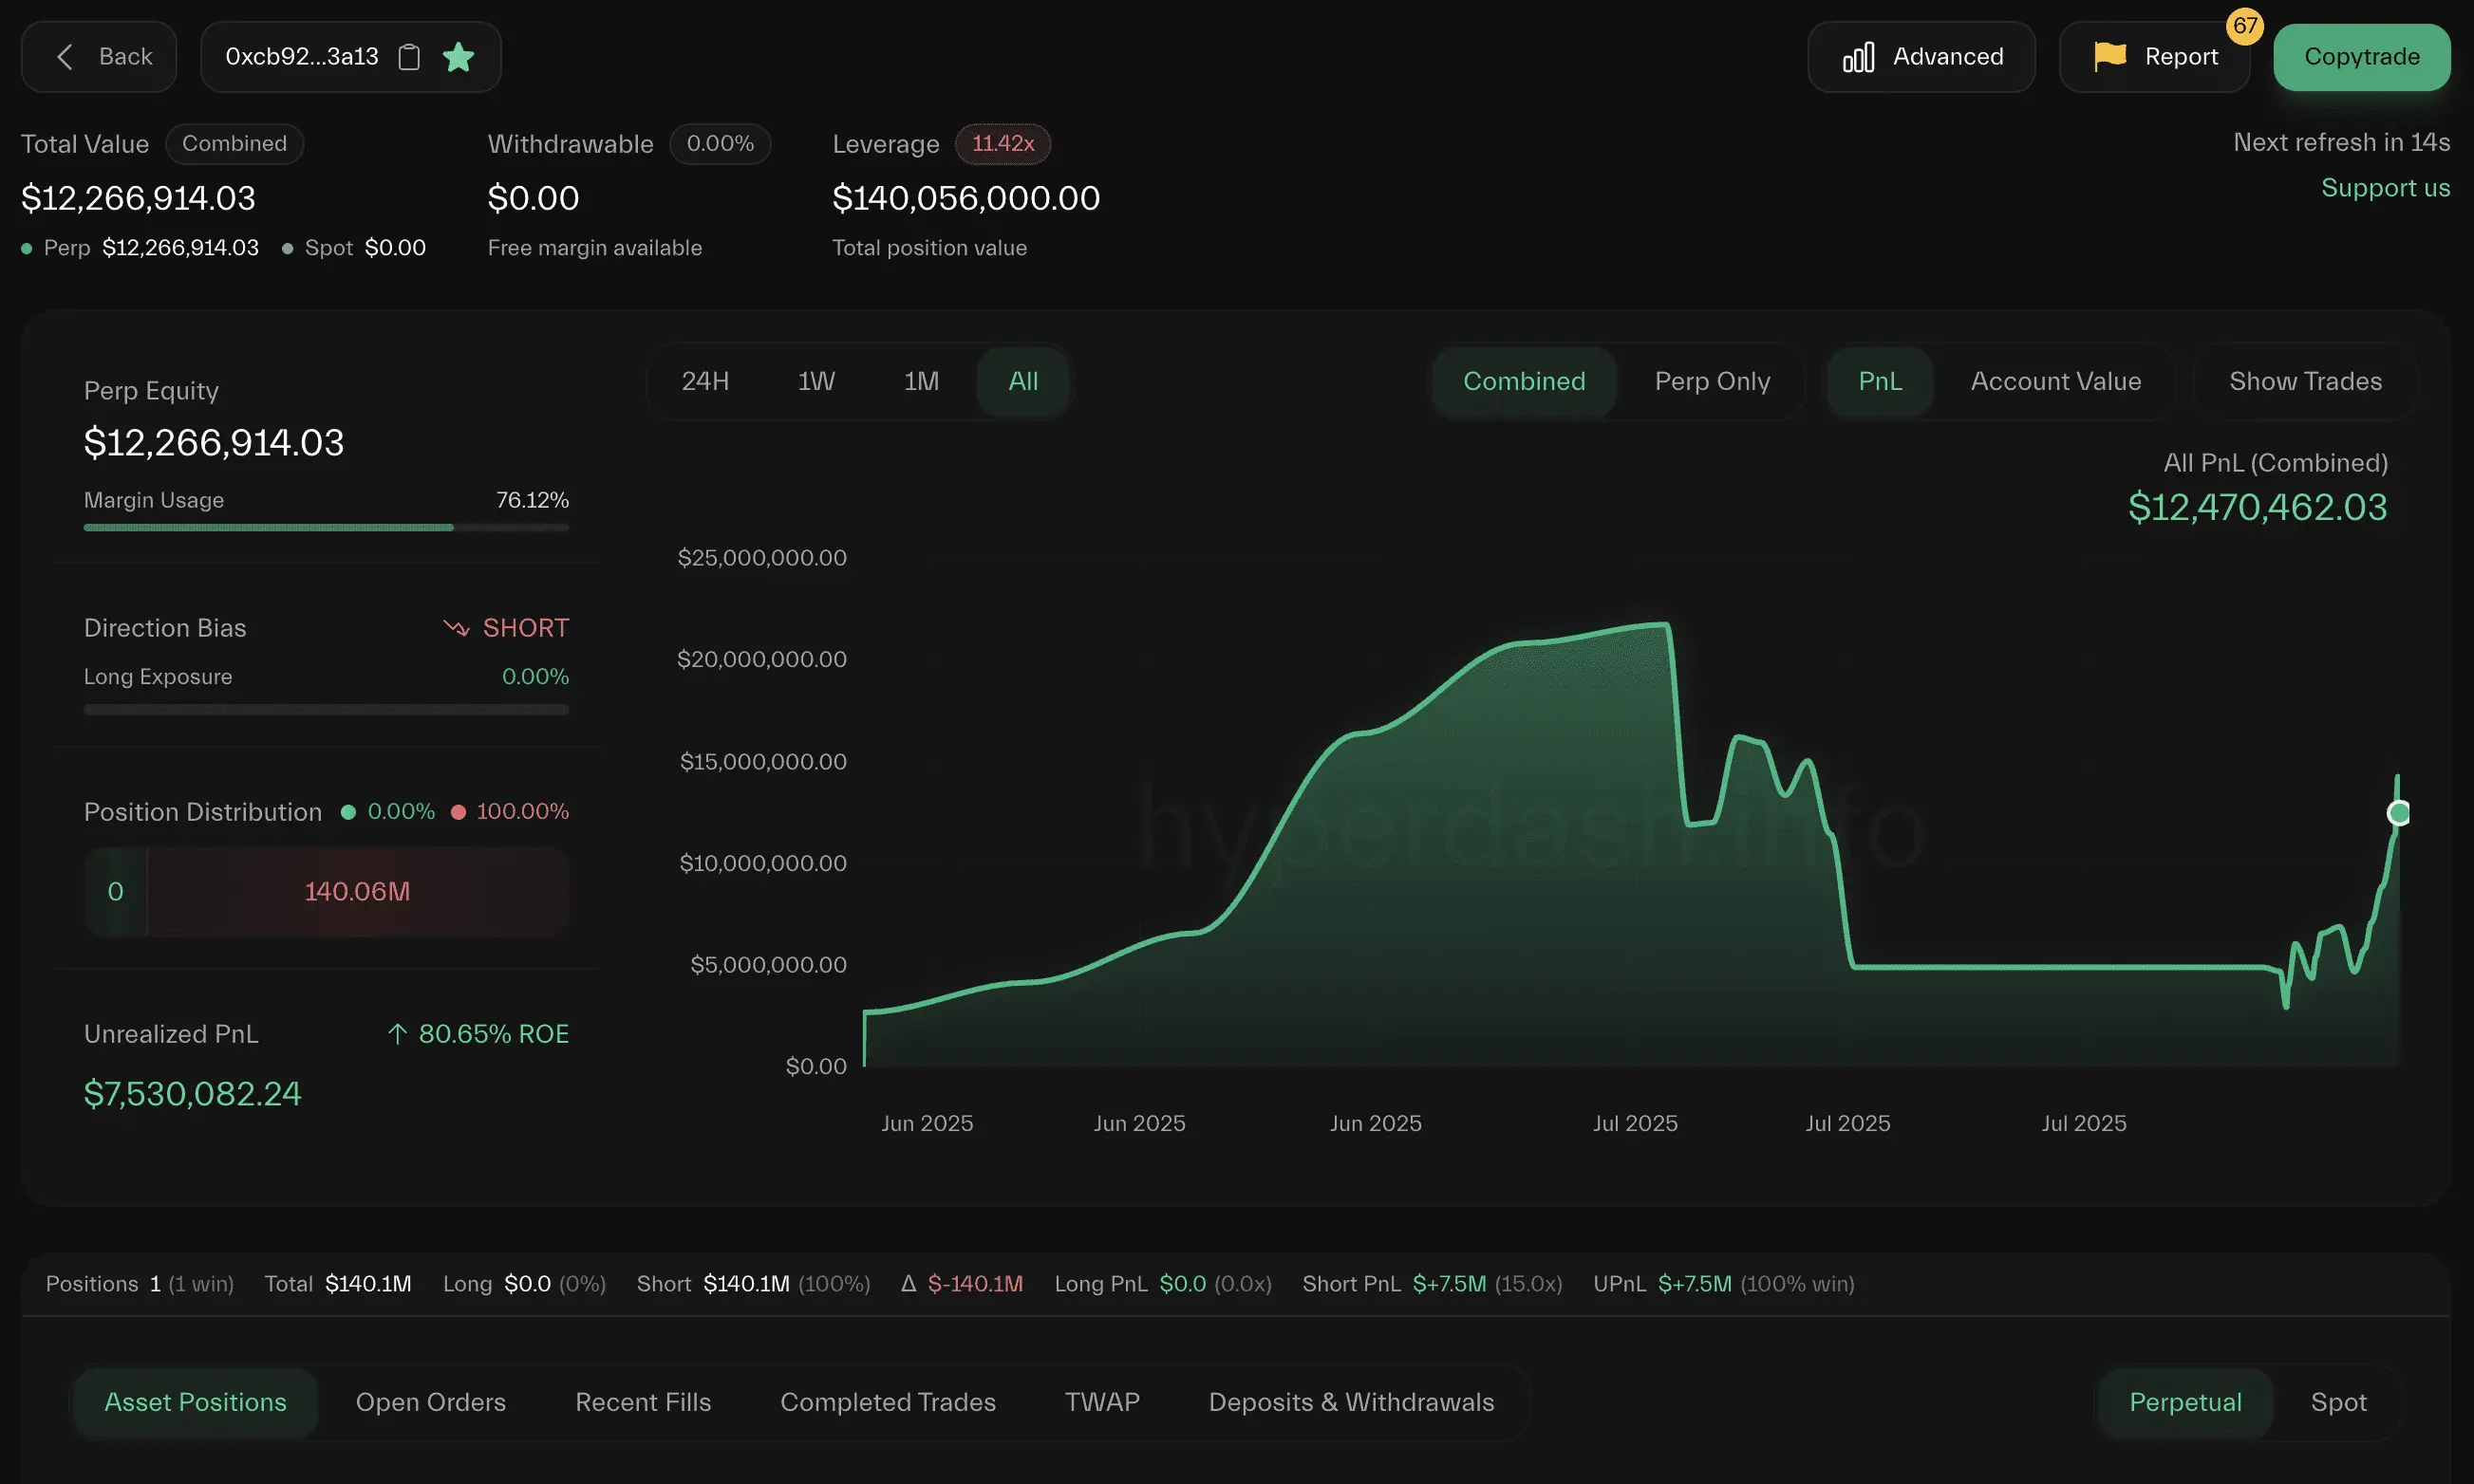Click the copy address clipboard icon

tap(408, 57)
